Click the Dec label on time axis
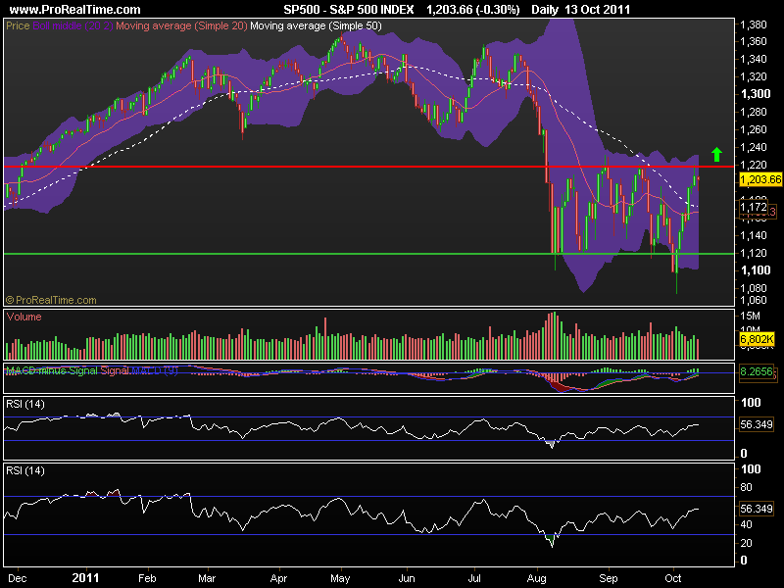 pyautogui.click(x=18, y=578)
